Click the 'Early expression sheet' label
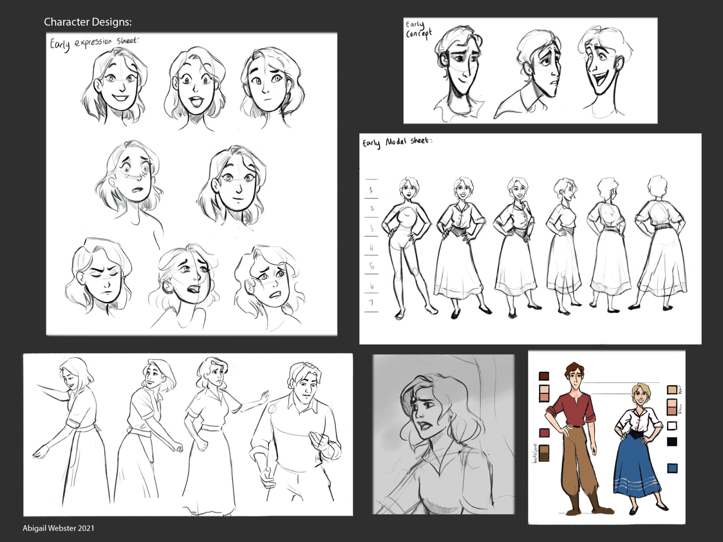Viewport: 723px width, 542px height. (x=94, y=43)
